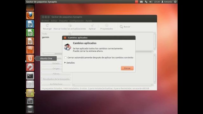Select garmin in the search list
The height and width of the screenshot is (114, 203).
(46, 37)
